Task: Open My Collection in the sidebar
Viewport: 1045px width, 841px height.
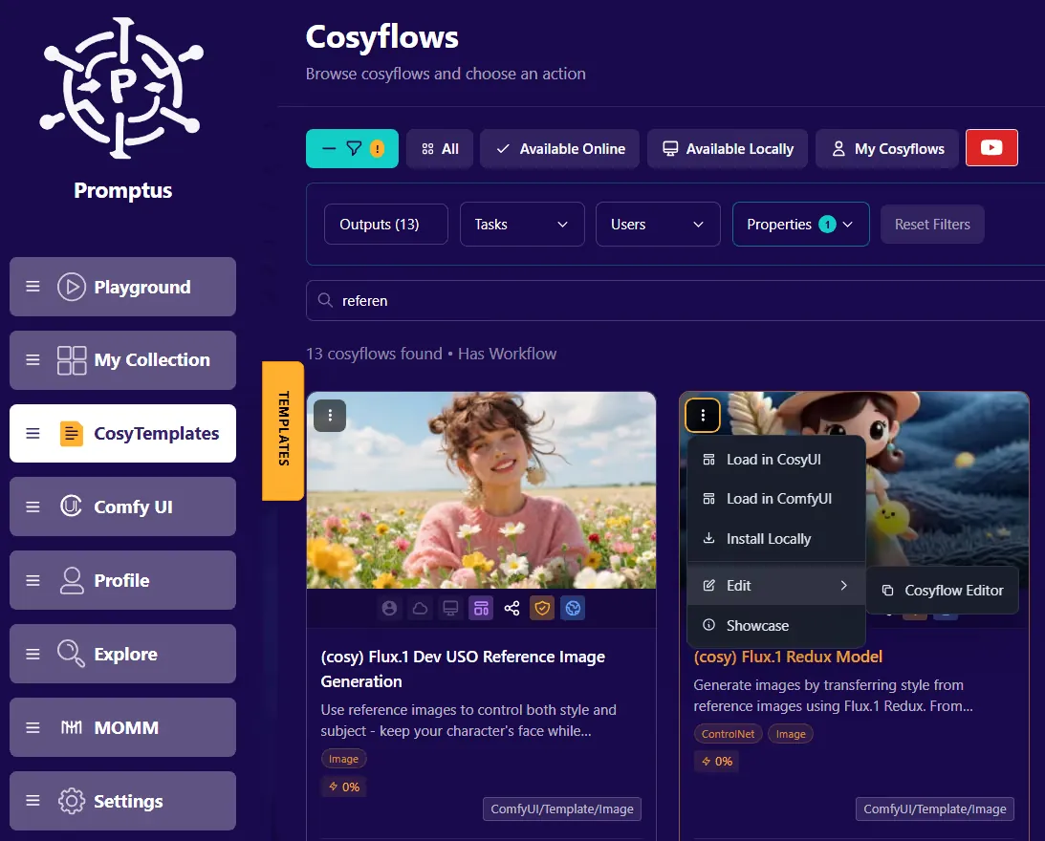Action: tap(122, 360)
